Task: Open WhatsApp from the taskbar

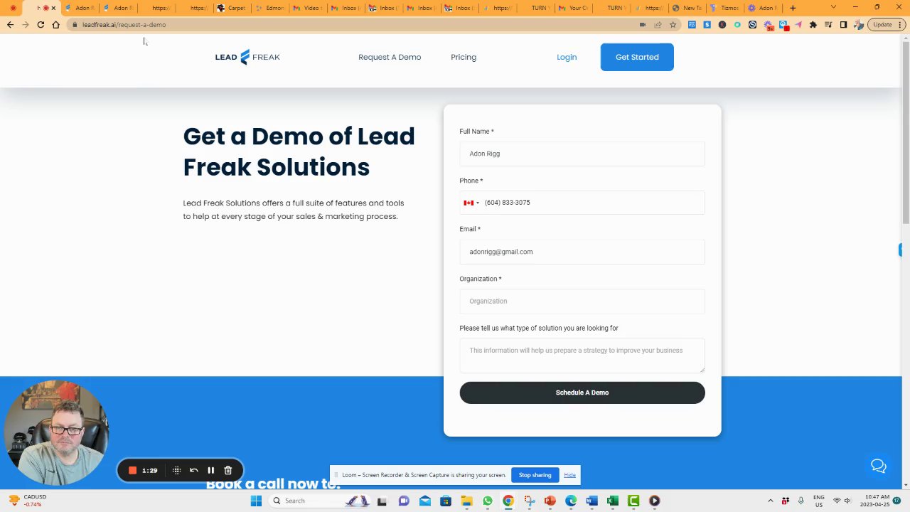Action: click(x=488, y=501)
